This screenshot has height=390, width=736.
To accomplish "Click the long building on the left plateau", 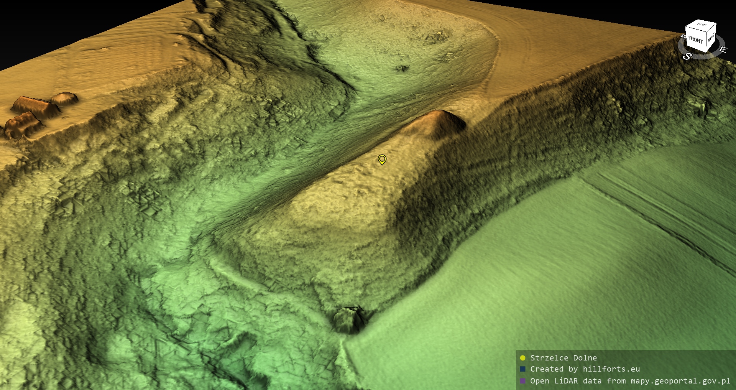I will click(x=33, y=106).
